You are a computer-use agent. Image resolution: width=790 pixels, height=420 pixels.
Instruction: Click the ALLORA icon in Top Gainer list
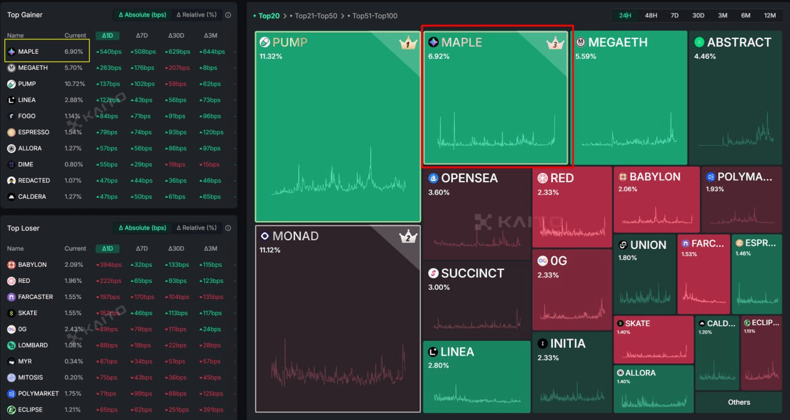[12, 148]
